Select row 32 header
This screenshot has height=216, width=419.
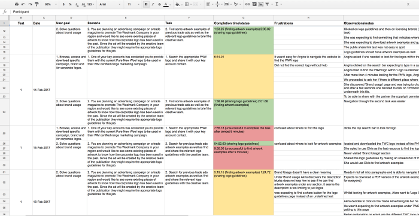pyautogui.click(x=5, y=182)
